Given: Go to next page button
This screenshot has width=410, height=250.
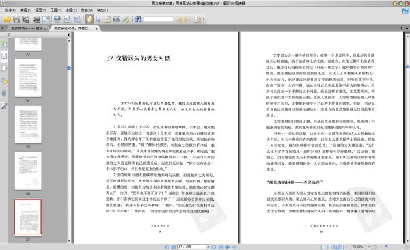Looking at the screenshot, I should 214,247.
